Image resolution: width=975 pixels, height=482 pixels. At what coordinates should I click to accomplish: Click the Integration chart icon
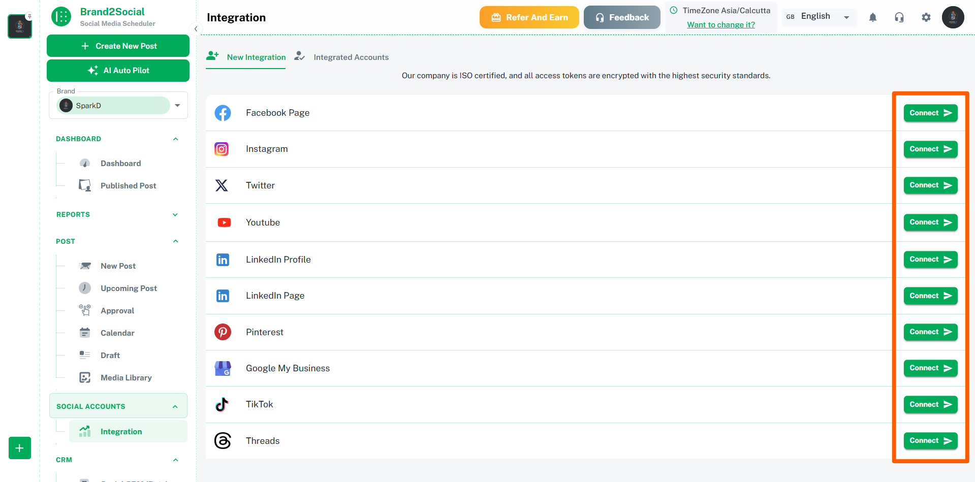[x=85, y=431]
